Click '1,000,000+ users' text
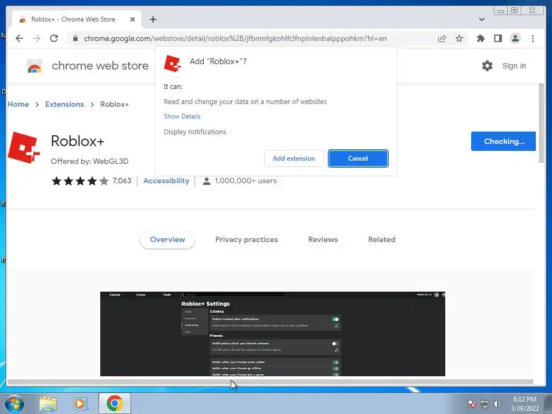This screenshot has height=414, width=552. (246, 181)
